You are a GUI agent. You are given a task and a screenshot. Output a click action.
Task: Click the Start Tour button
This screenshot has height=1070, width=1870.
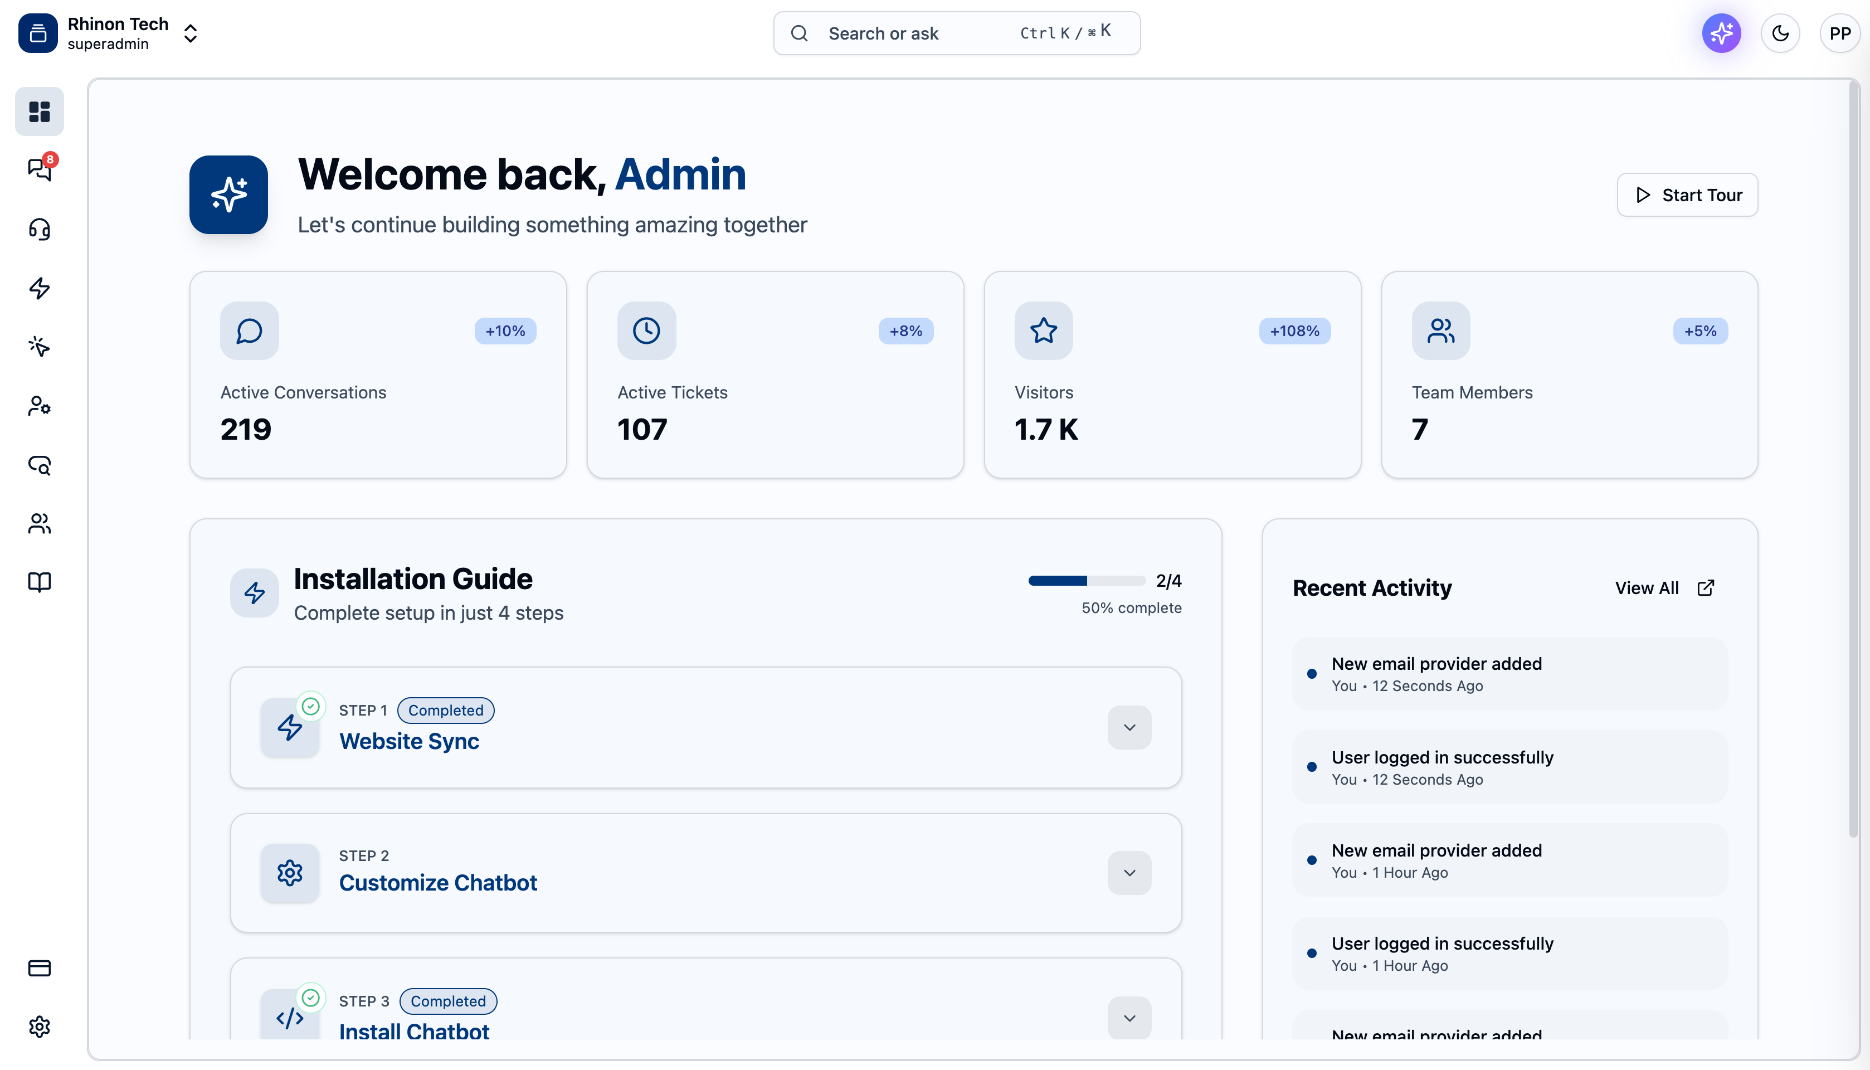click(x=1687, y=194)
